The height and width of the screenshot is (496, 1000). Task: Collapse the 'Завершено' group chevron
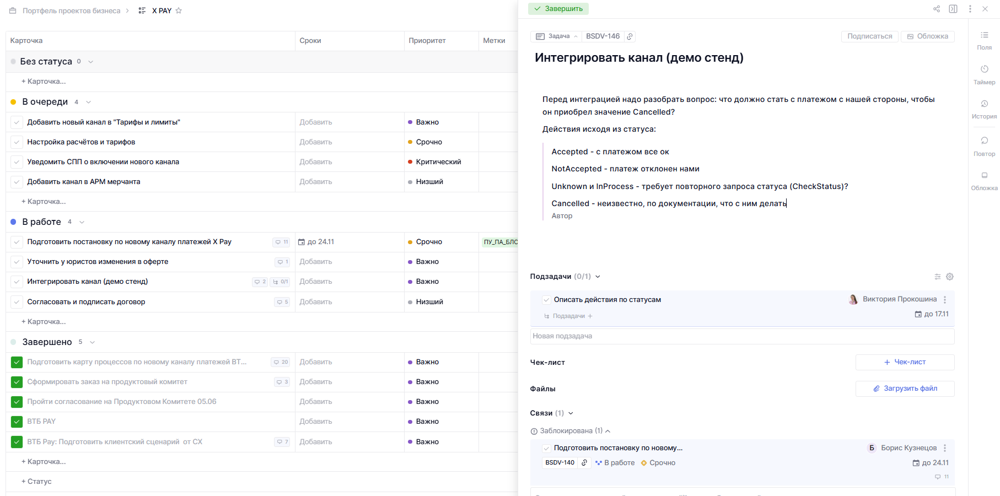(x=92, y=342)
